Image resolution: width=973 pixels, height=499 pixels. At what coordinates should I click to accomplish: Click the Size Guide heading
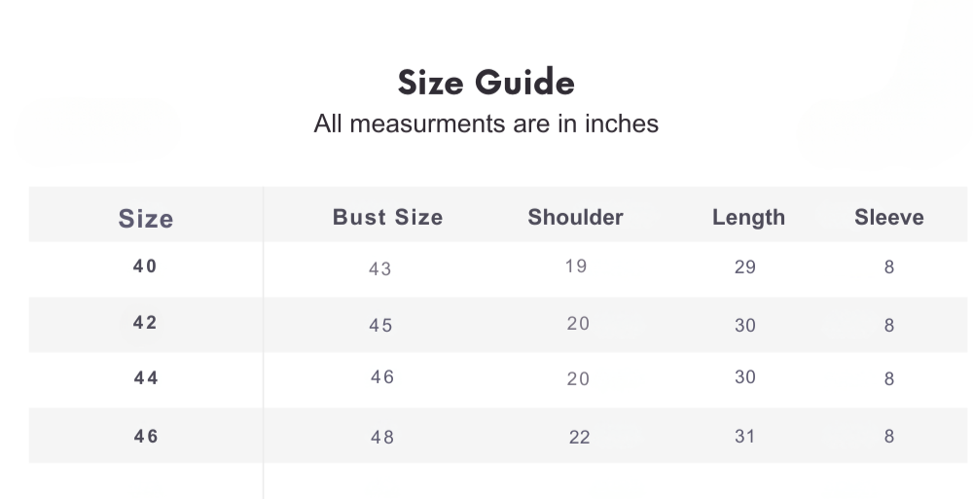pyautogui.click(x=486, y=83)
